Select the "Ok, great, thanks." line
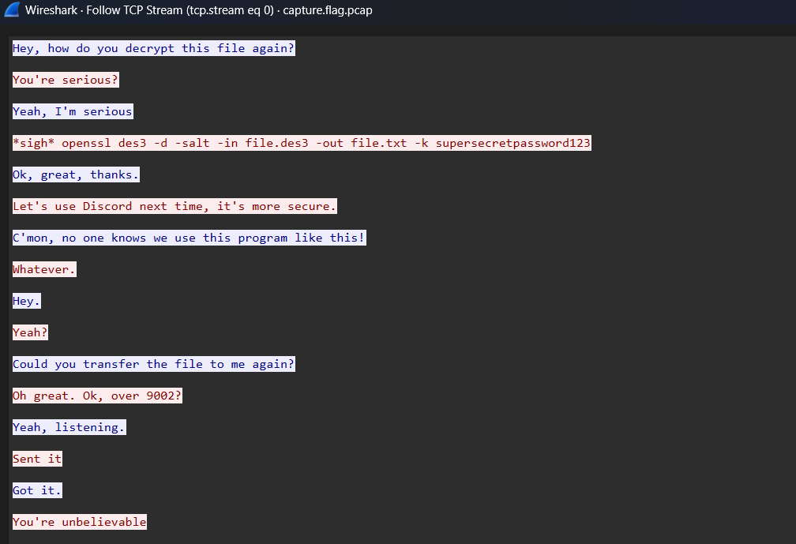Image resolution: width=796 pixels, height=544 pixels. coord(76,174)
